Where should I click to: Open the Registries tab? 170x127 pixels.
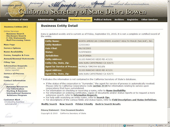pyautogui.click(x=133, y=20)
